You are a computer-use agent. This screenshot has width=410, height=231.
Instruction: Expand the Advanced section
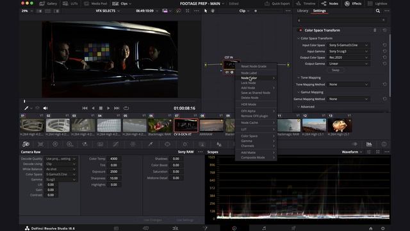(x=299, y=107)
